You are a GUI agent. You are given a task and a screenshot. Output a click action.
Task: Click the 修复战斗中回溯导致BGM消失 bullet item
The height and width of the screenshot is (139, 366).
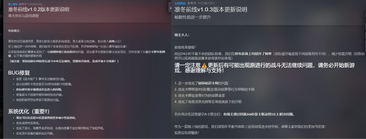pyautogui.click(x=40, y=95)
